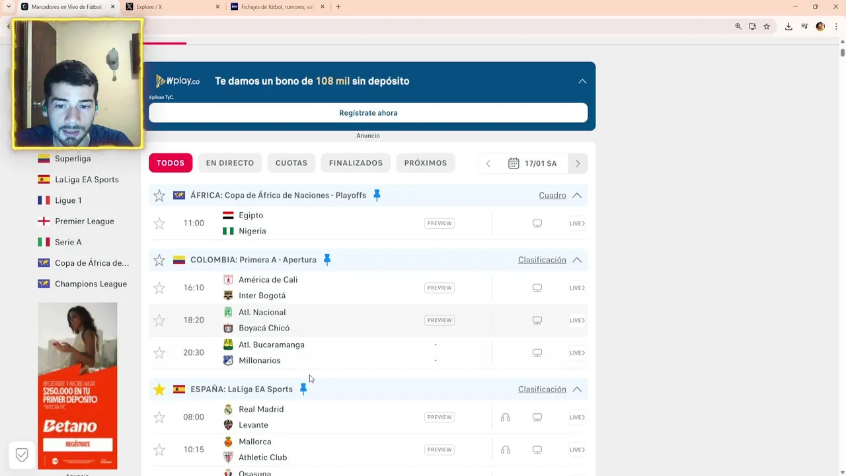Open LIVE details for Egipto vs Nigeria
This screenshot has height=476, width=846.
pos(577,223)
